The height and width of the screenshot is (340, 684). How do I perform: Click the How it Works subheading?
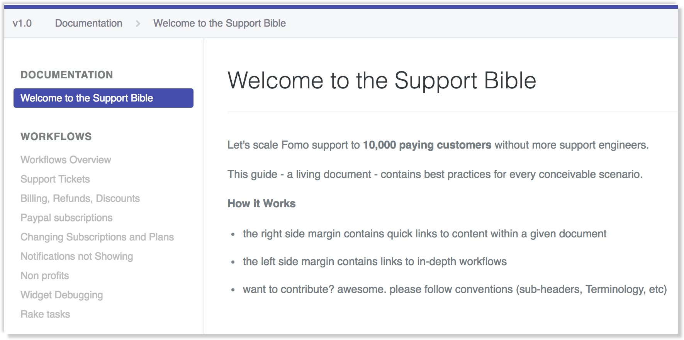pos(261,203)
